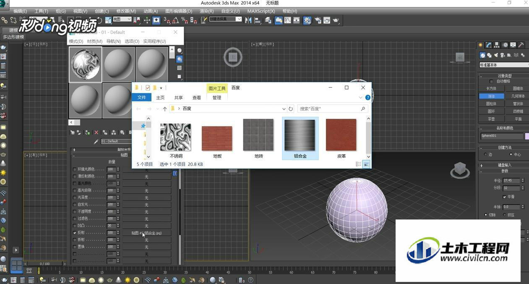
Task: Switch Explorer to large icons view
Action: click(x=366, y=164)
